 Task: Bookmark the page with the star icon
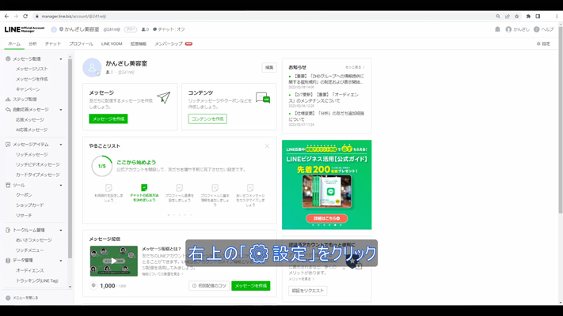point(517,16)
